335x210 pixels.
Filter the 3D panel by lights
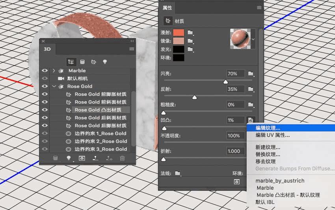pos(105,62)
